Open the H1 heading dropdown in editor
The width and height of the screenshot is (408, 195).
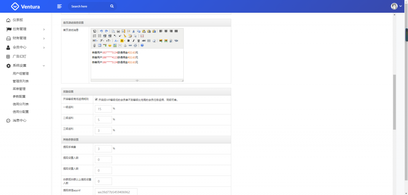tap(95, 41)
